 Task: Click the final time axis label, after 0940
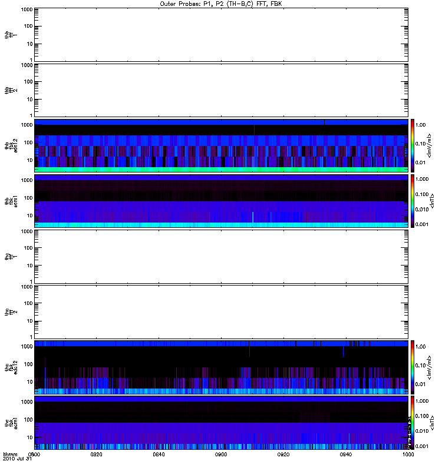pos(408,454)
